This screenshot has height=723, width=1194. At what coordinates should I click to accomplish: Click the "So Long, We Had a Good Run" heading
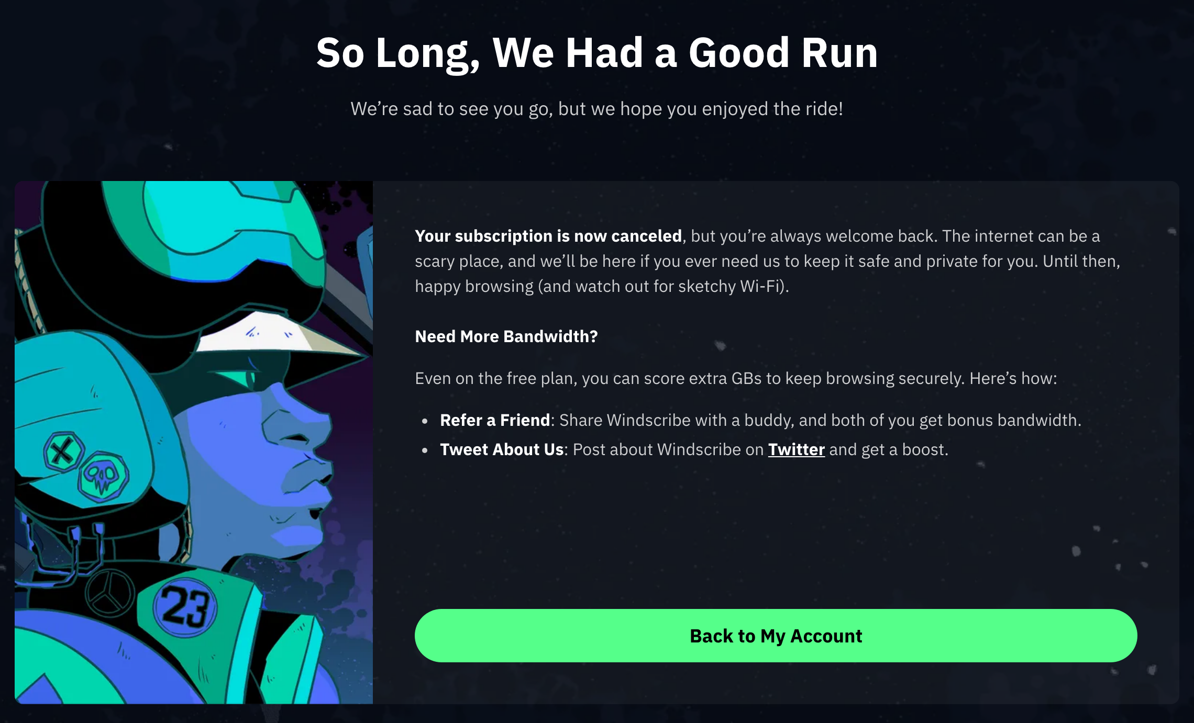[x=597, y=53]
